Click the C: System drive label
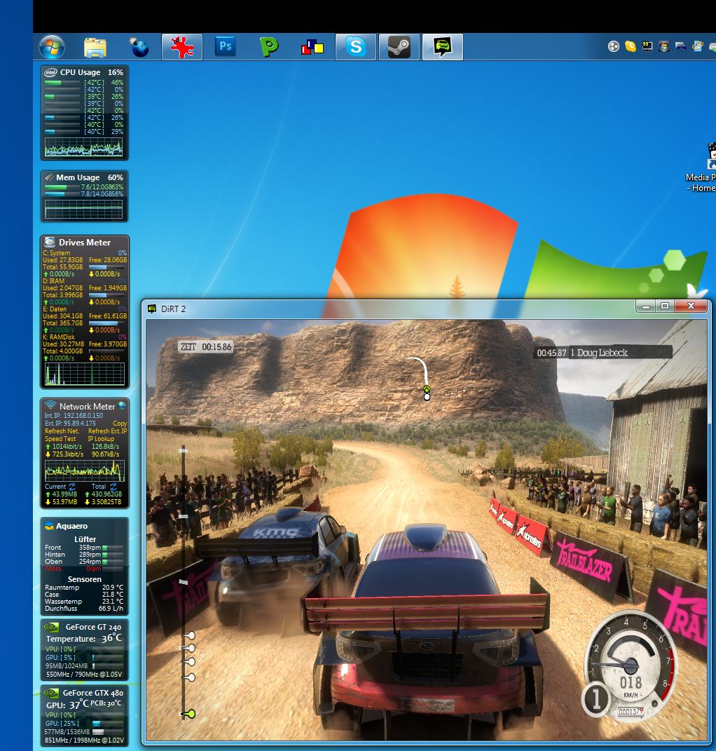The image size is (716, 751). 57,253
